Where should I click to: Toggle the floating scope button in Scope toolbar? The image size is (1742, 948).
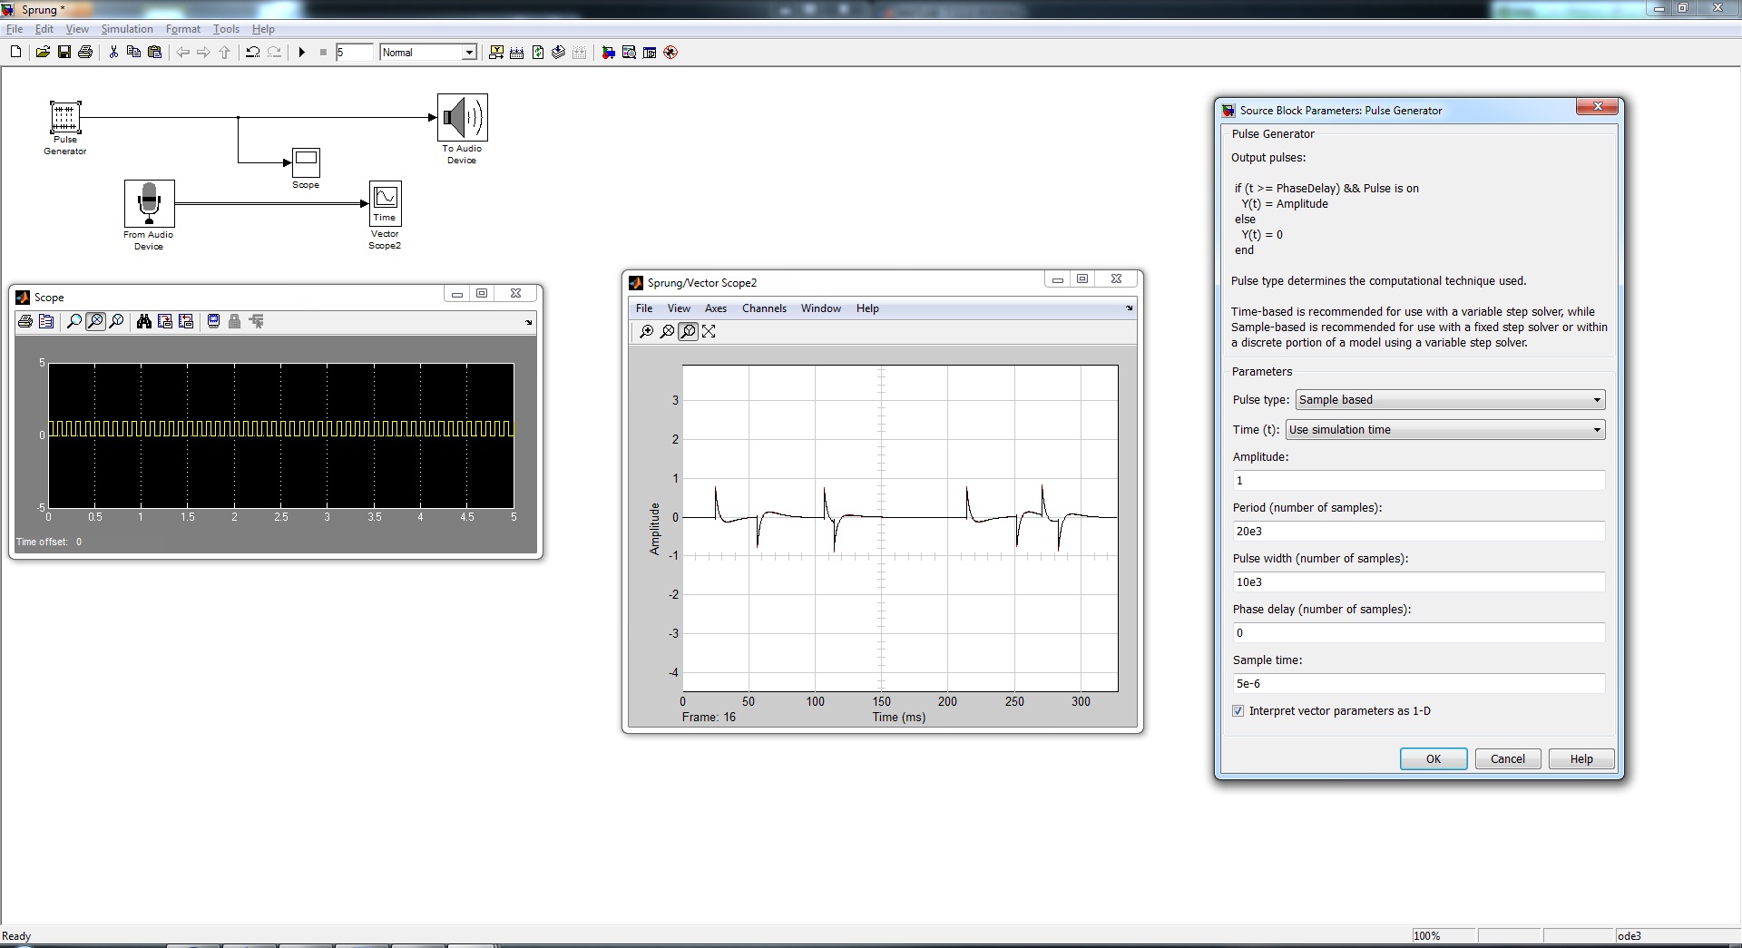point(213,321)
